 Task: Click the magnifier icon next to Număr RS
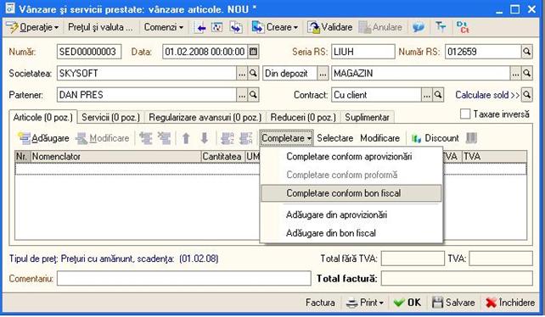click(x=527, y=52)
